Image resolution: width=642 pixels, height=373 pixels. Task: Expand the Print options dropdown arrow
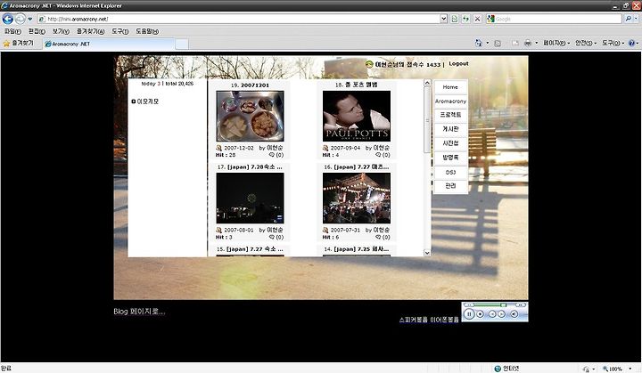pos(537,43)
